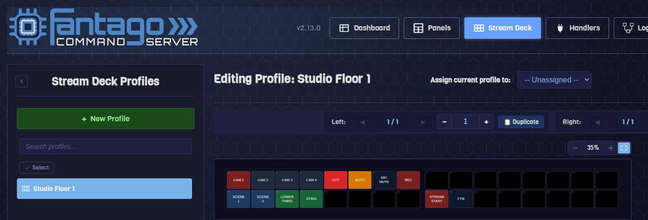Screen dimensions: 648x220
Task: Click the Fantago Command Server logo
Action: tap(104, 27)
